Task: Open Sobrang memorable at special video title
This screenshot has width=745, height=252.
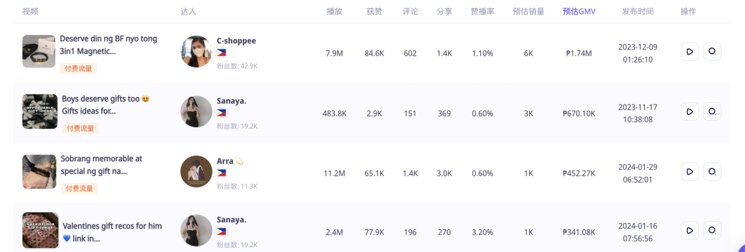Action: (101, 165)
